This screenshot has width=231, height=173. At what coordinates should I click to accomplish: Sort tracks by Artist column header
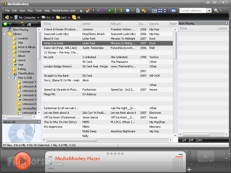pos(95,24)
